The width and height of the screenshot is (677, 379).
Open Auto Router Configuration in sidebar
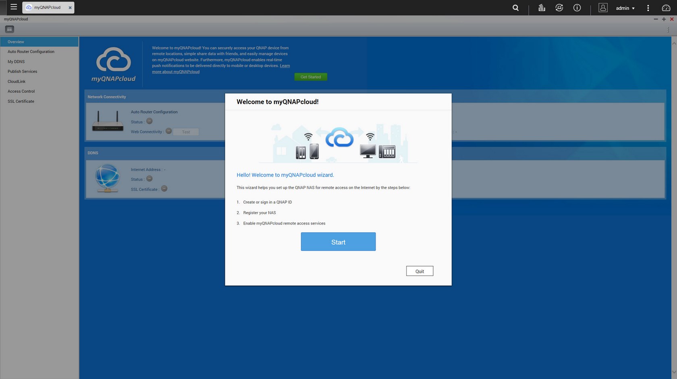coord(39,52)
